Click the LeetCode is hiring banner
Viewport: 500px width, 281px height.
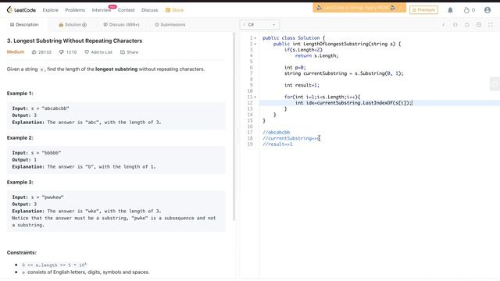pos(359,8)
